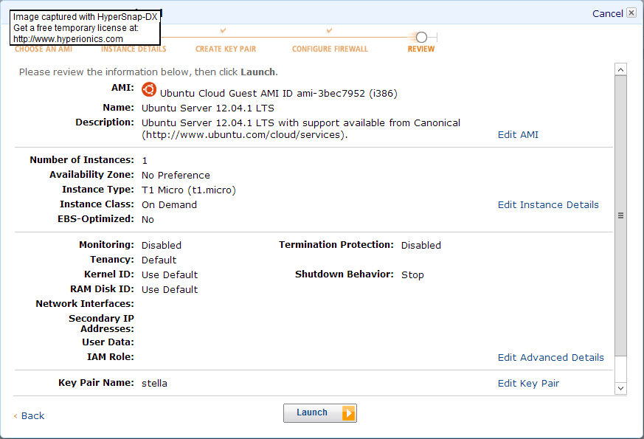This screenshot has height=439, width=644.
Task: Click scrollbar up arrow
Action: [x=620, y=69]
